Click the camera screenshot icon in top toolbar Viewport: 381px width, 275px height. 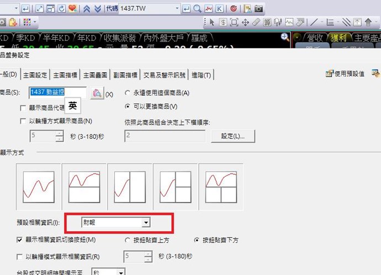pos(258,9)
